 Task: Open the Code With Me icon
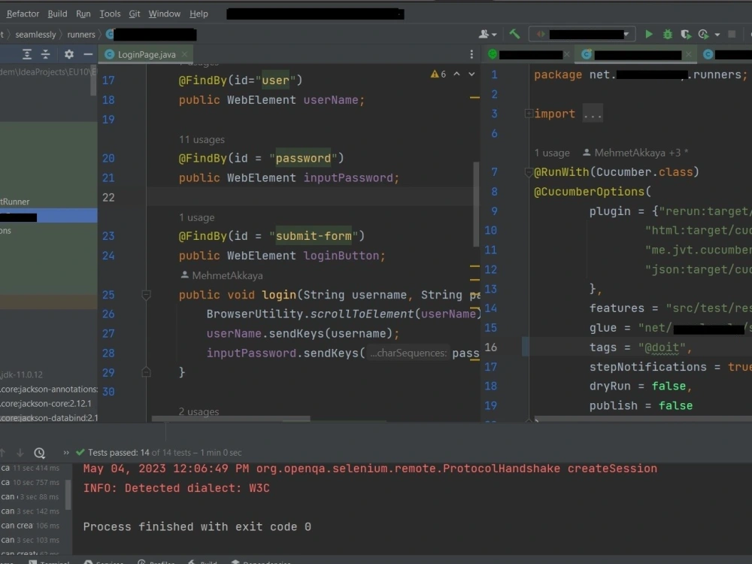click(x=484, y=34)
